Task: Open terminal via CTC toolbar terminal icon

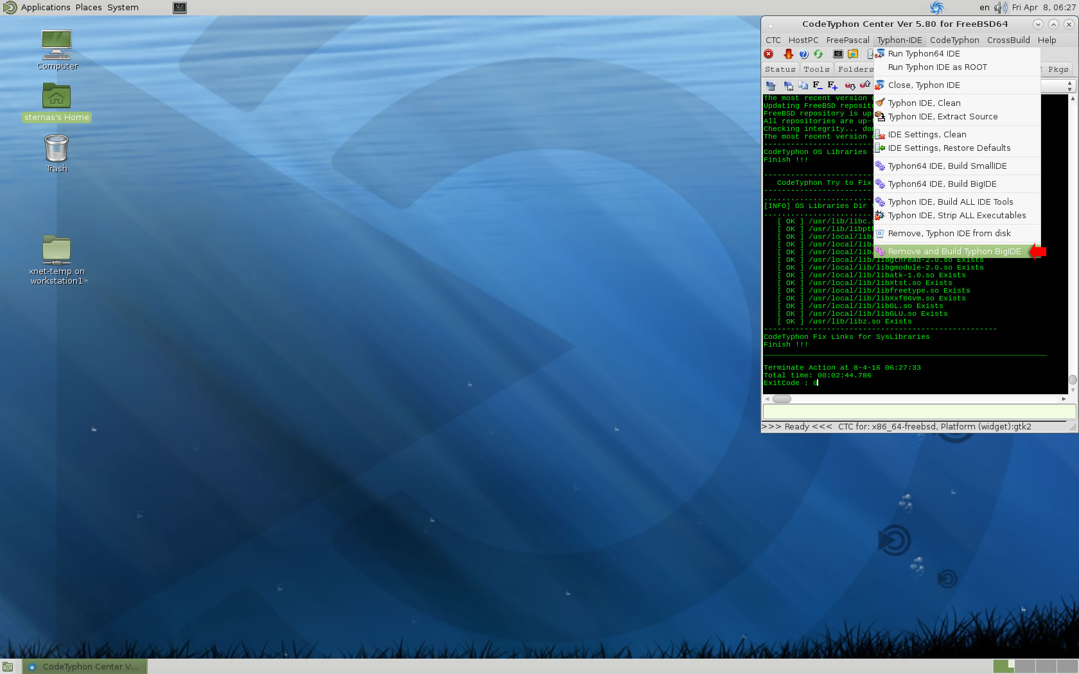Action: click(838, 54)
